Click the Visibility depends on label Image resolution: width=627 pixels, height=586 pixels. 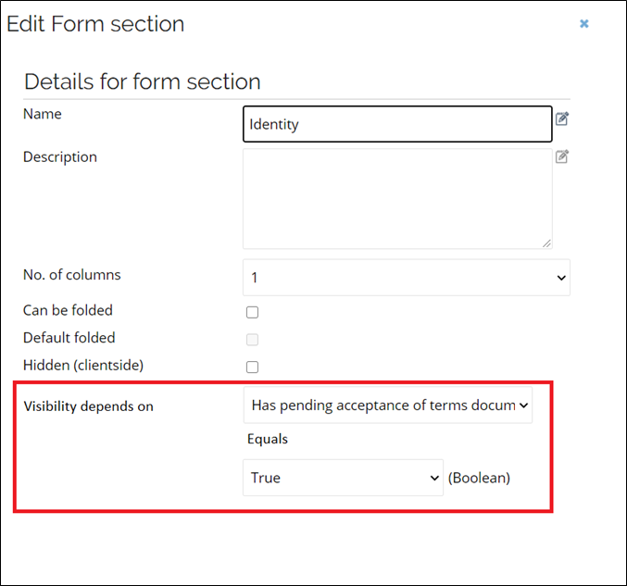point(88,406)
